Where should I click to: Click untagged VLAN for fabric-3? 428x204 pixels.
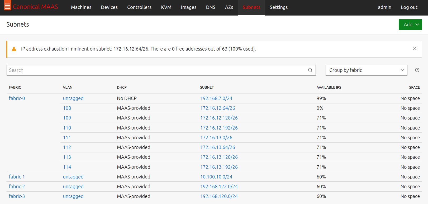pos(73,196)
